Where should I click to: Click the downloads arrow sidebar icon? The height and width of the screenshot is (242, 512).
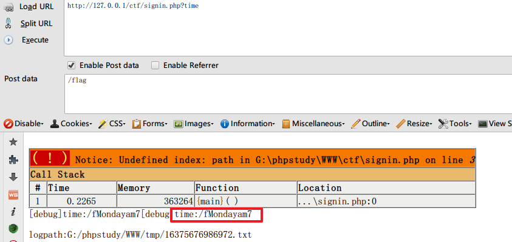pos(13,177)
